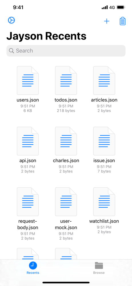Select the api.json file name
Image resolution: width=132 pixels, height=286 pixels.
click(x=28, y=160)
